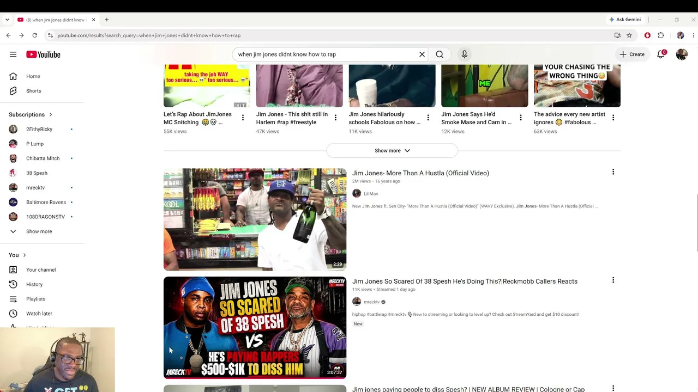Start voice search with the microphone
The height and width of the screenshot is (392, 698).
[465, 54]
